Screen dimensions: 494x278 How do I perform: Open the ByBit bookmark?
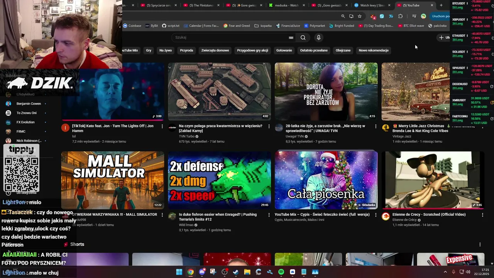click(152, 26)
